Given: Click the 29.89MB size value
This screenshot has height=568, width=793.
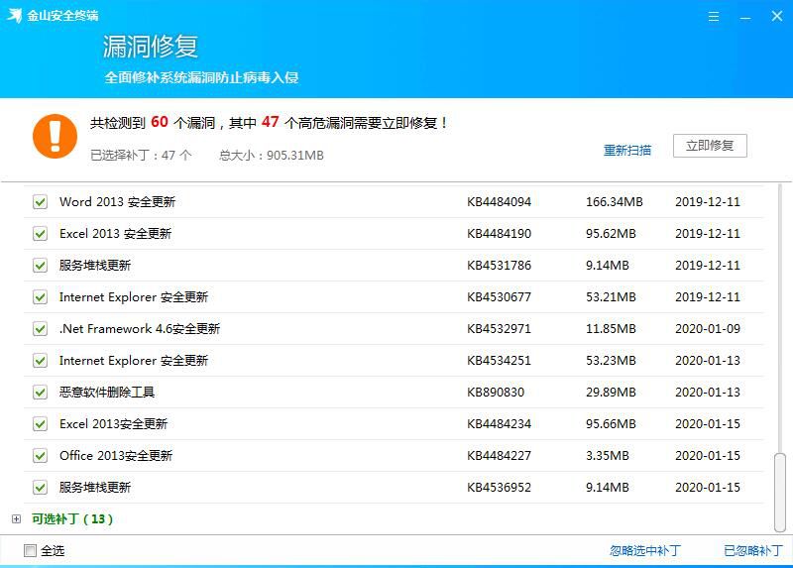Looking at the screenshot, I should click(x=611, y=392).
